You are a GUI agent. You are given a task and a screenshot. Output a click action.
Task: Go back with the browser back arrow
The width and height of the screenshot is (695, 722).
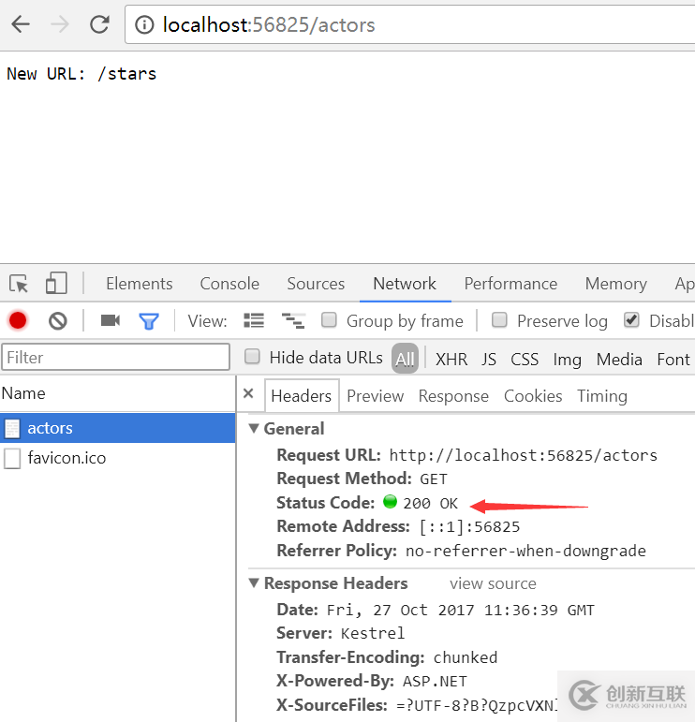coord(21,24)
